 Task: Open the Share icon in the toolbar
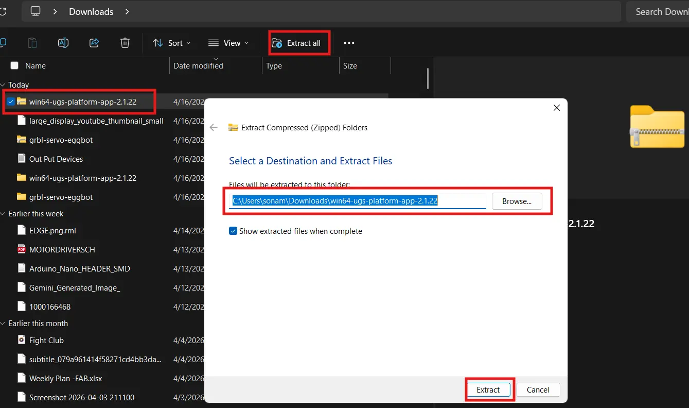(x=94, y=43)
